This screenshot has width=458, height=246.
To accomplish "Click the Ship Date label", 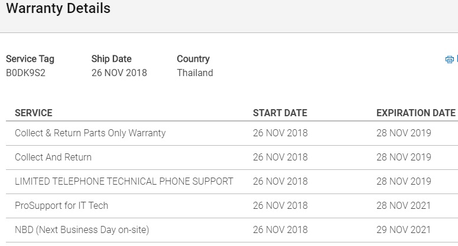I will point(111,59).
